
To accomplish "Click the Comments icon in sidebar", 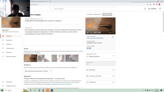I will [3, 48].
